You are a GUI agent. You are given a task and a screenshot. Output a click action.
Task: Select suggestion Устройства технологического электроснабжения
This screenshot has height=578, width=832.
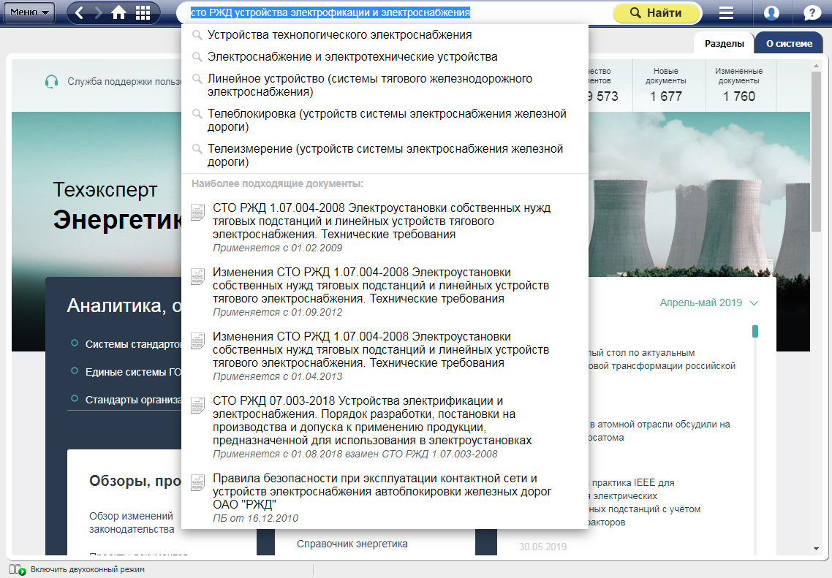339,35
